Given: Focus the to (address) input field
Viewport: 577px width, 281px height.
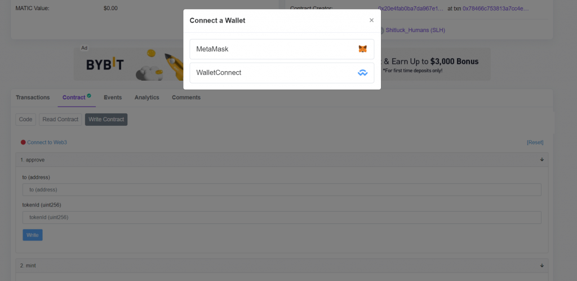Looking at the screenshot, I should 282,190.
